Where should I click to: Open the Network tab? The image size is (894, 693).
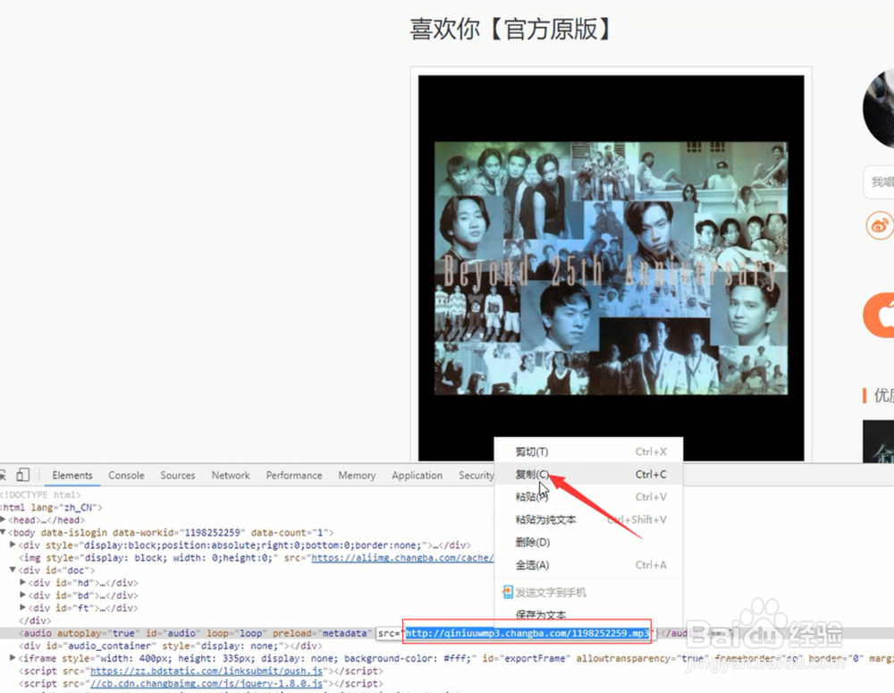(x=231, y=475)
